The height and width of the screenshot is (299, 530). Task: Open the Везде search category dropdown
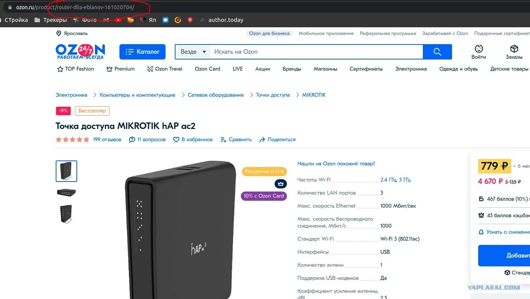tap(193, 52)
